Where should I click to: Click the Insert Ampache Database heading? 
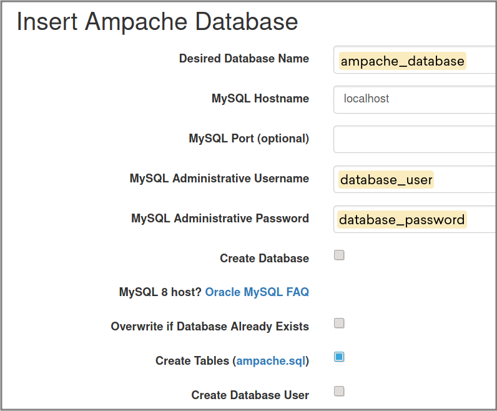157,22
